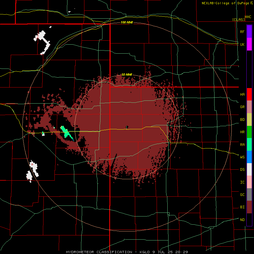Image resolution: width=254 pixels, height=254 pixels.
Task: Click the HA red legend swatch
Action: [249, 94]
